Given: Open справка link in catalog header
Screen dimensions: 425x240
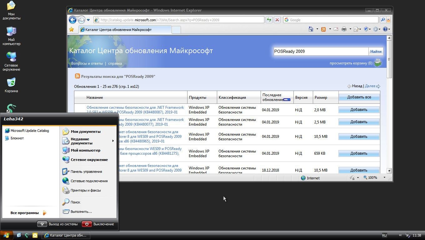Looking at the screenshot, I should [x=115, y=63].
